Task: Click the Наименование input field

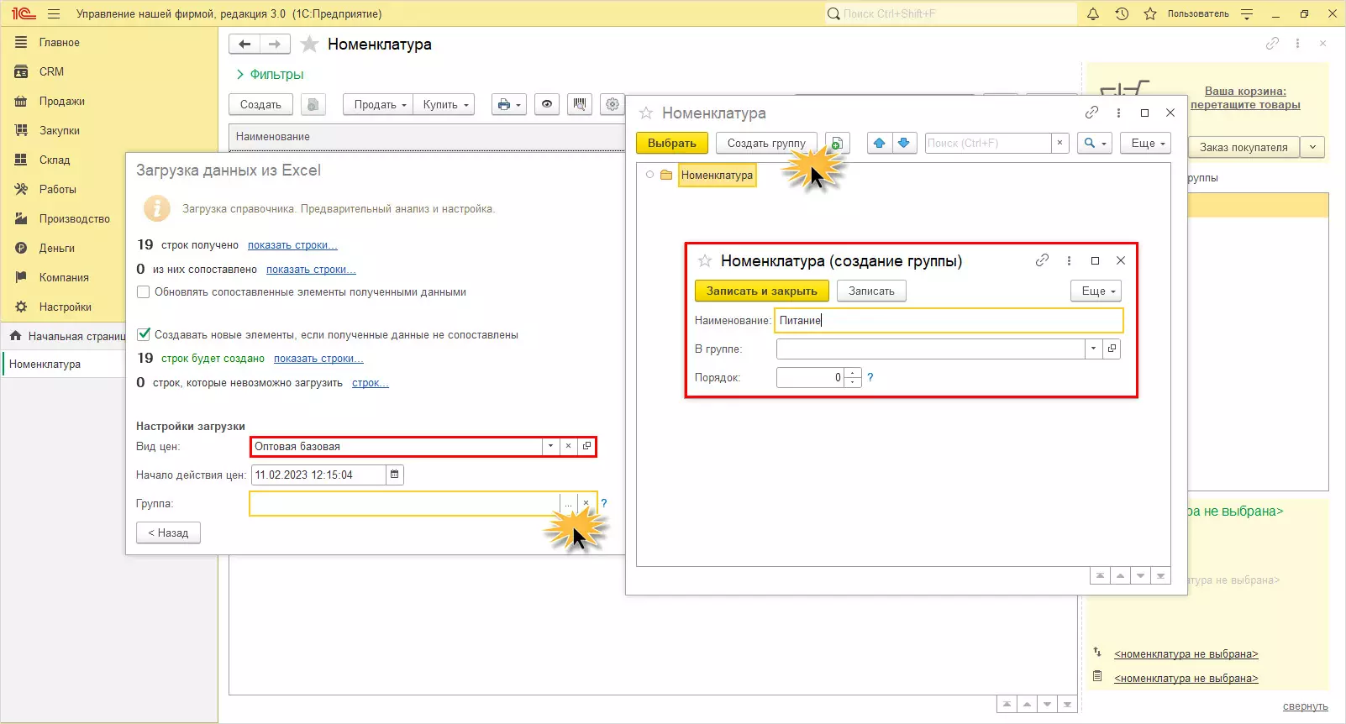Action: pyautogui.click(x=948, y=320)
